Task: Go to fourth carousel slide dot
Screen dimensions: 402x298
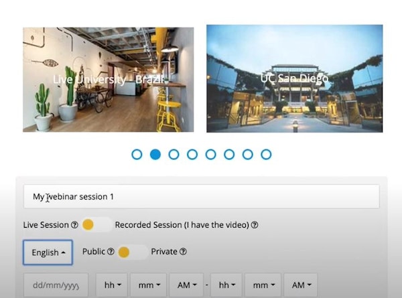Action: (x=192, y=155)
